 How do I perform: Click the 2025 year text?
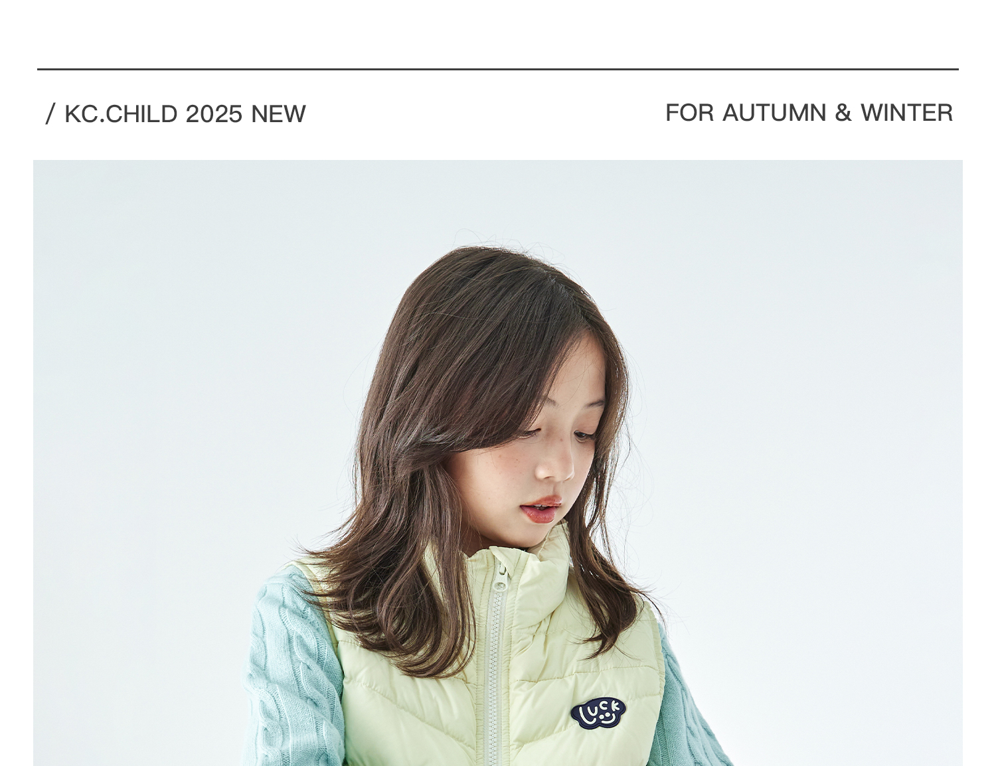click(x=214, y=114)
